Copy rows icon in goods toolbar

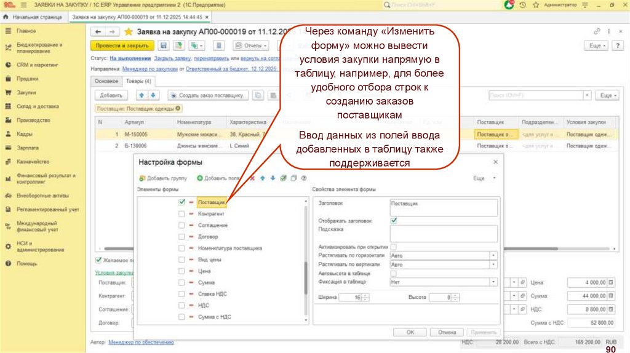pyautogui.click(x=258, y=95)
